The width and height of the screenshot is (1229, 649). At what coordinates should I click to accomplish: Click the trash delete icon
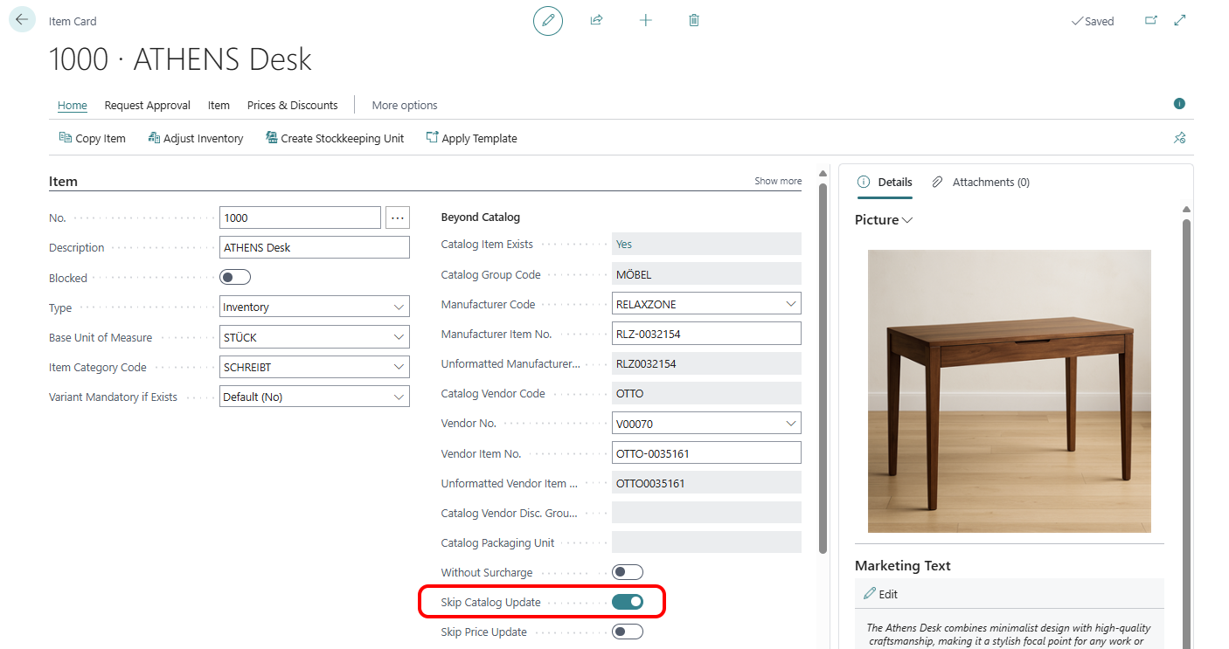point(694,20)
